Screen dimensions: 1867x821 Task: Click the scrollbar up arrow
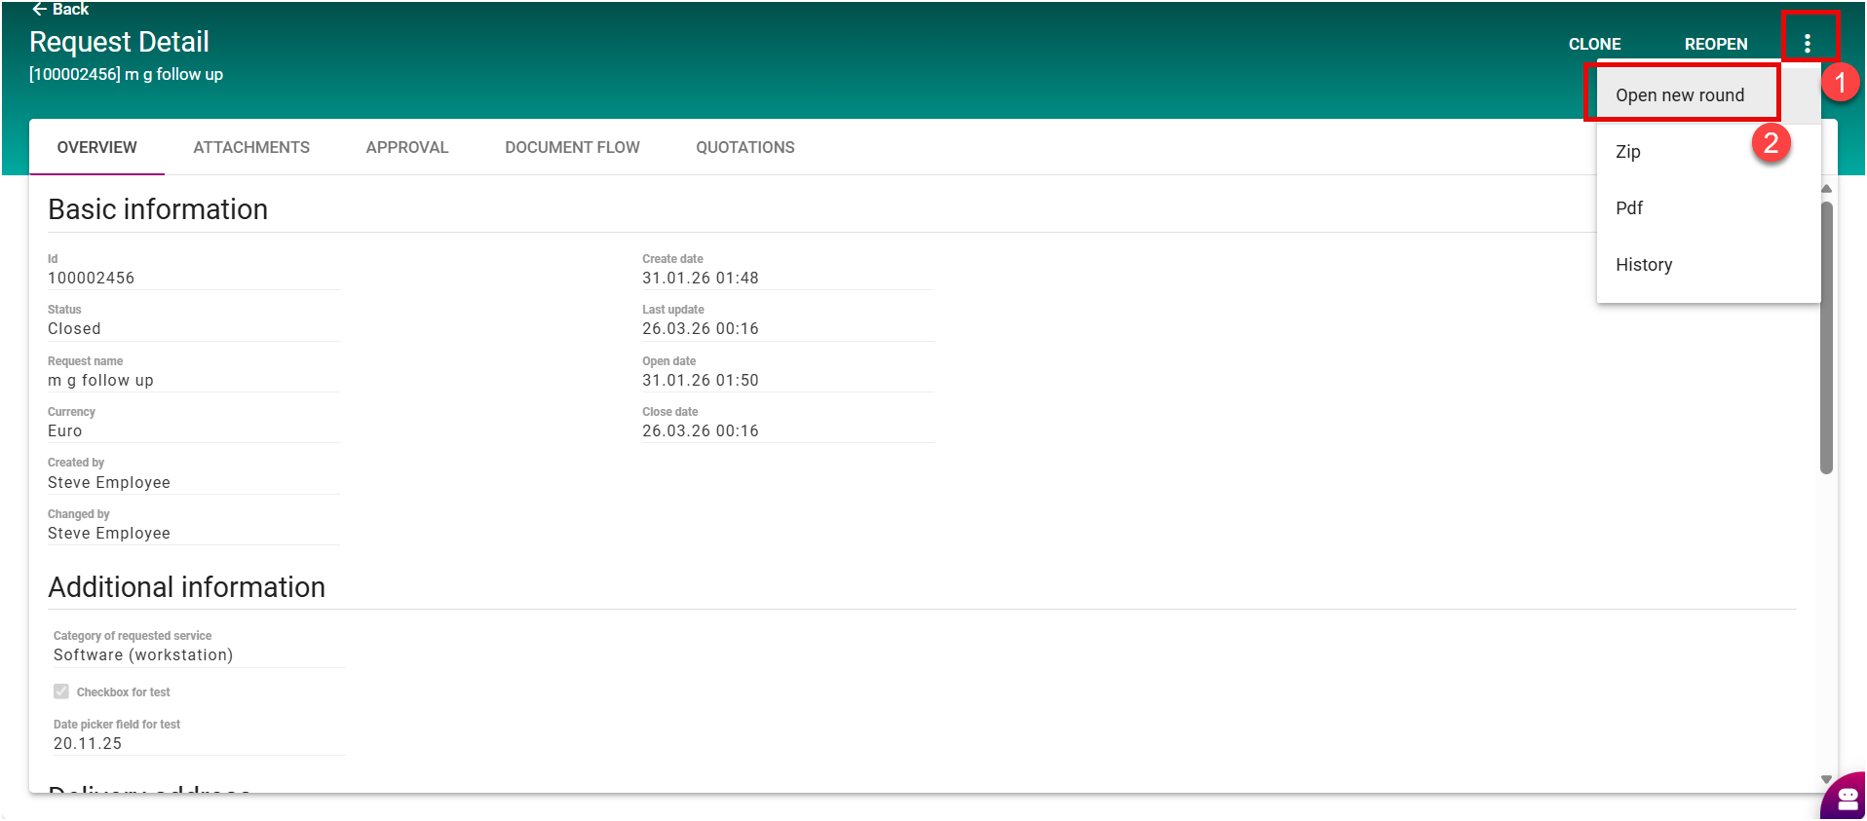pyautogui.click(x=1826, y=189)
